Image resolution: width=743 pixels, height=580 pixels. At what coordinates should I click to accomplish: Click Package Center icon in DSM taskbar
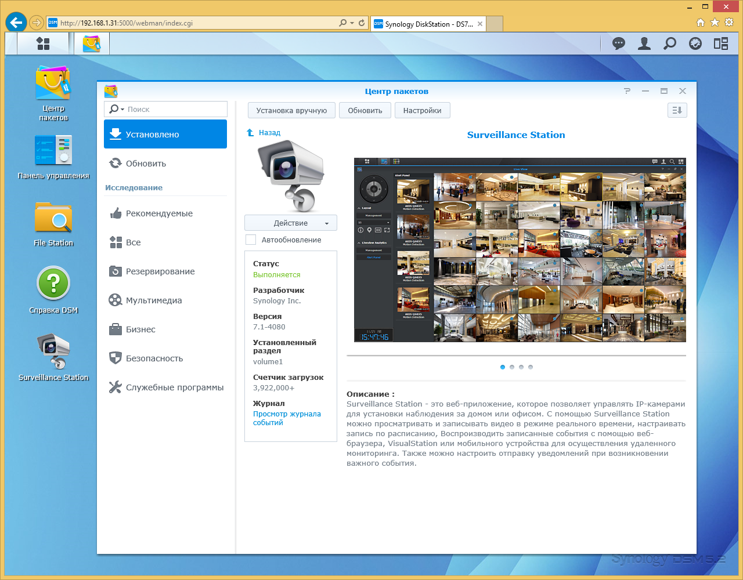point(92,43)
